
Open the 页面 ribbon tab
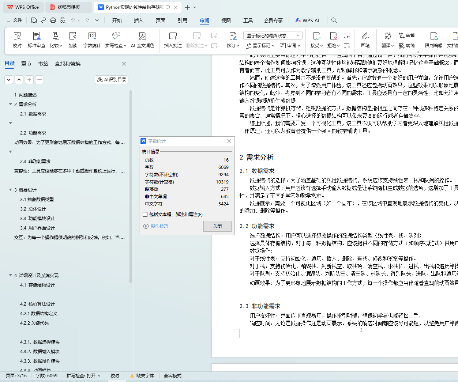pos(161,20)
